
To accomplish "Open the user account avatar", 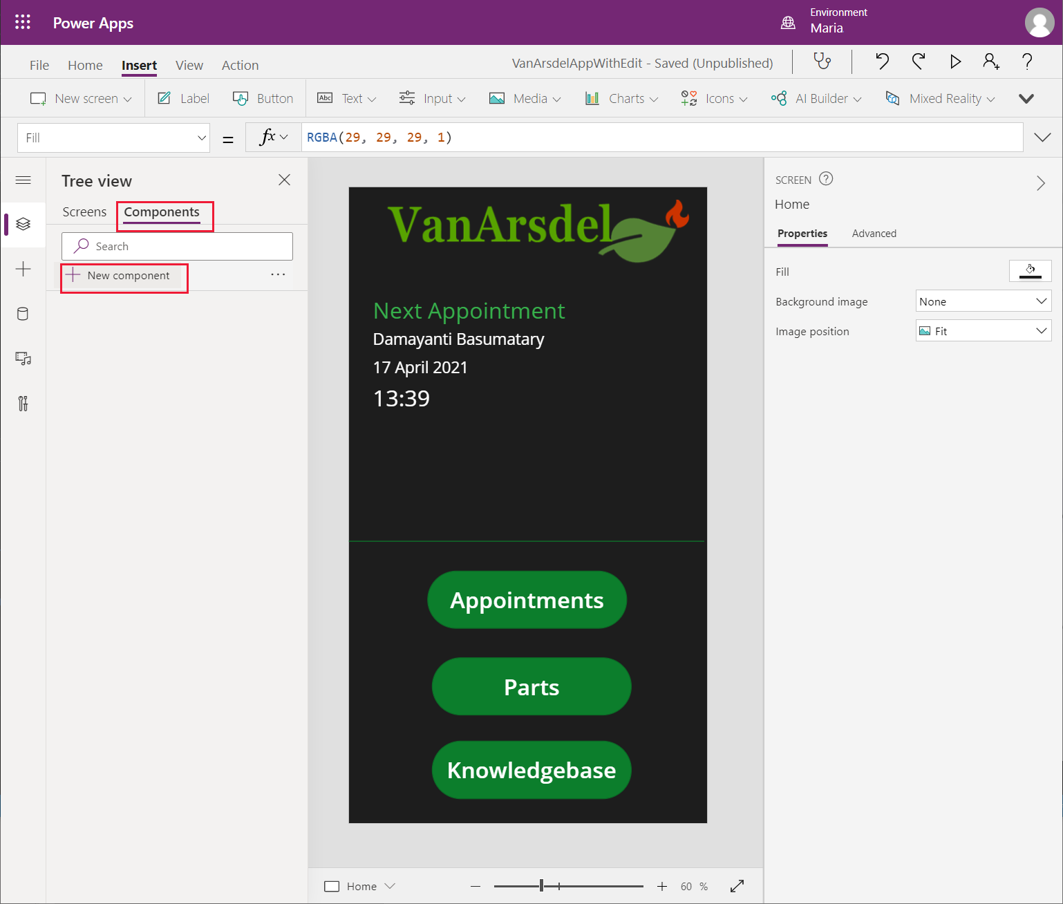I will tap(1040, 23).
